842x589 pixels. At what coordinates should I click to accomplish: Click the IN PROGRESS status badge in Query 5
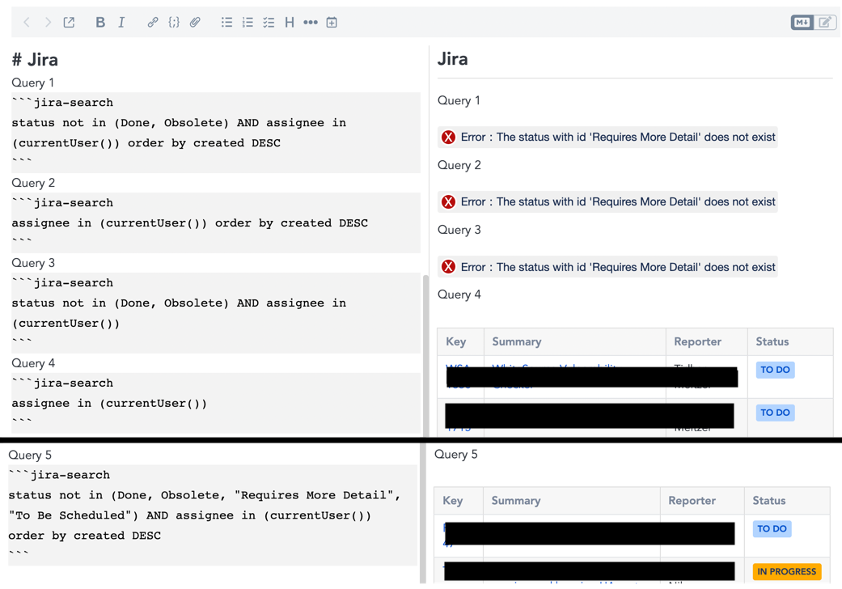pyautogui.click(x=787, y=571)
